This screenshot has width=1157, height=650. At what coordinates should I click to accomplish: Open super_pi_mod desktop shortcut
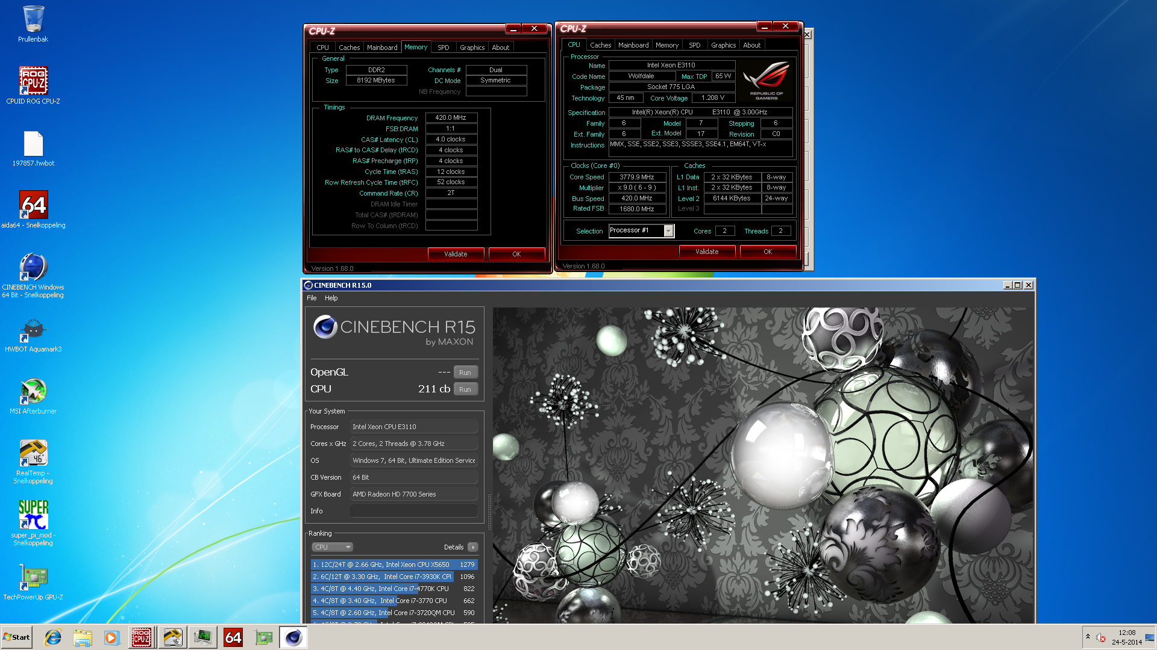click(33, 524)
